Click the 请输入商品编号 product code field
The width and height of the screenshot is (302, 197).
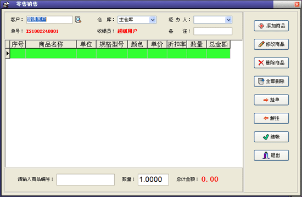point(86,179)
